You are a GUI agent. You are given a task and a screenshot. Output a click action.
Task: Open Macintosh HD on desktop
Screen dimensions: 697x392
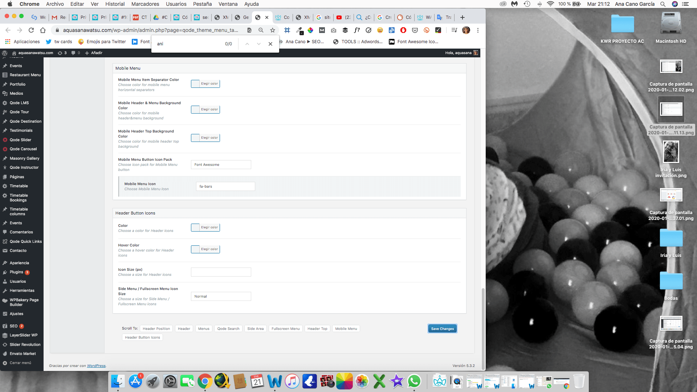click(671, 23)
